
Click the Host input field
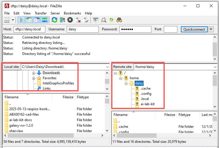29,29
